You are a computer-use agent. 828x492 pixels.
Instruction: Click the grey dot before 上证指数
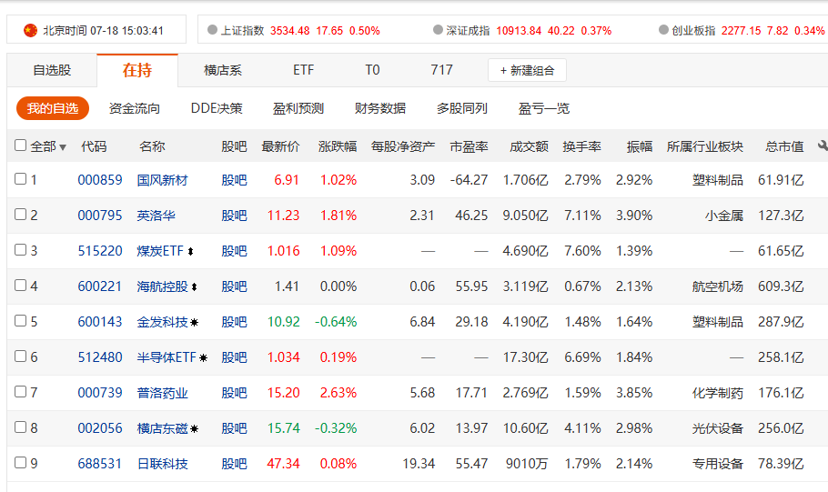coord(212,30)
